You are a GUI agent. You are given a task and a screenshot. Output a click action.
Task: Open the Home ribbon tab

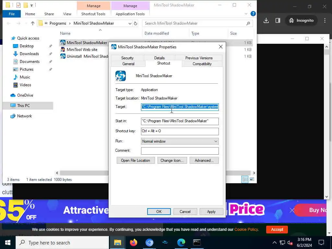tap(30, 14)
